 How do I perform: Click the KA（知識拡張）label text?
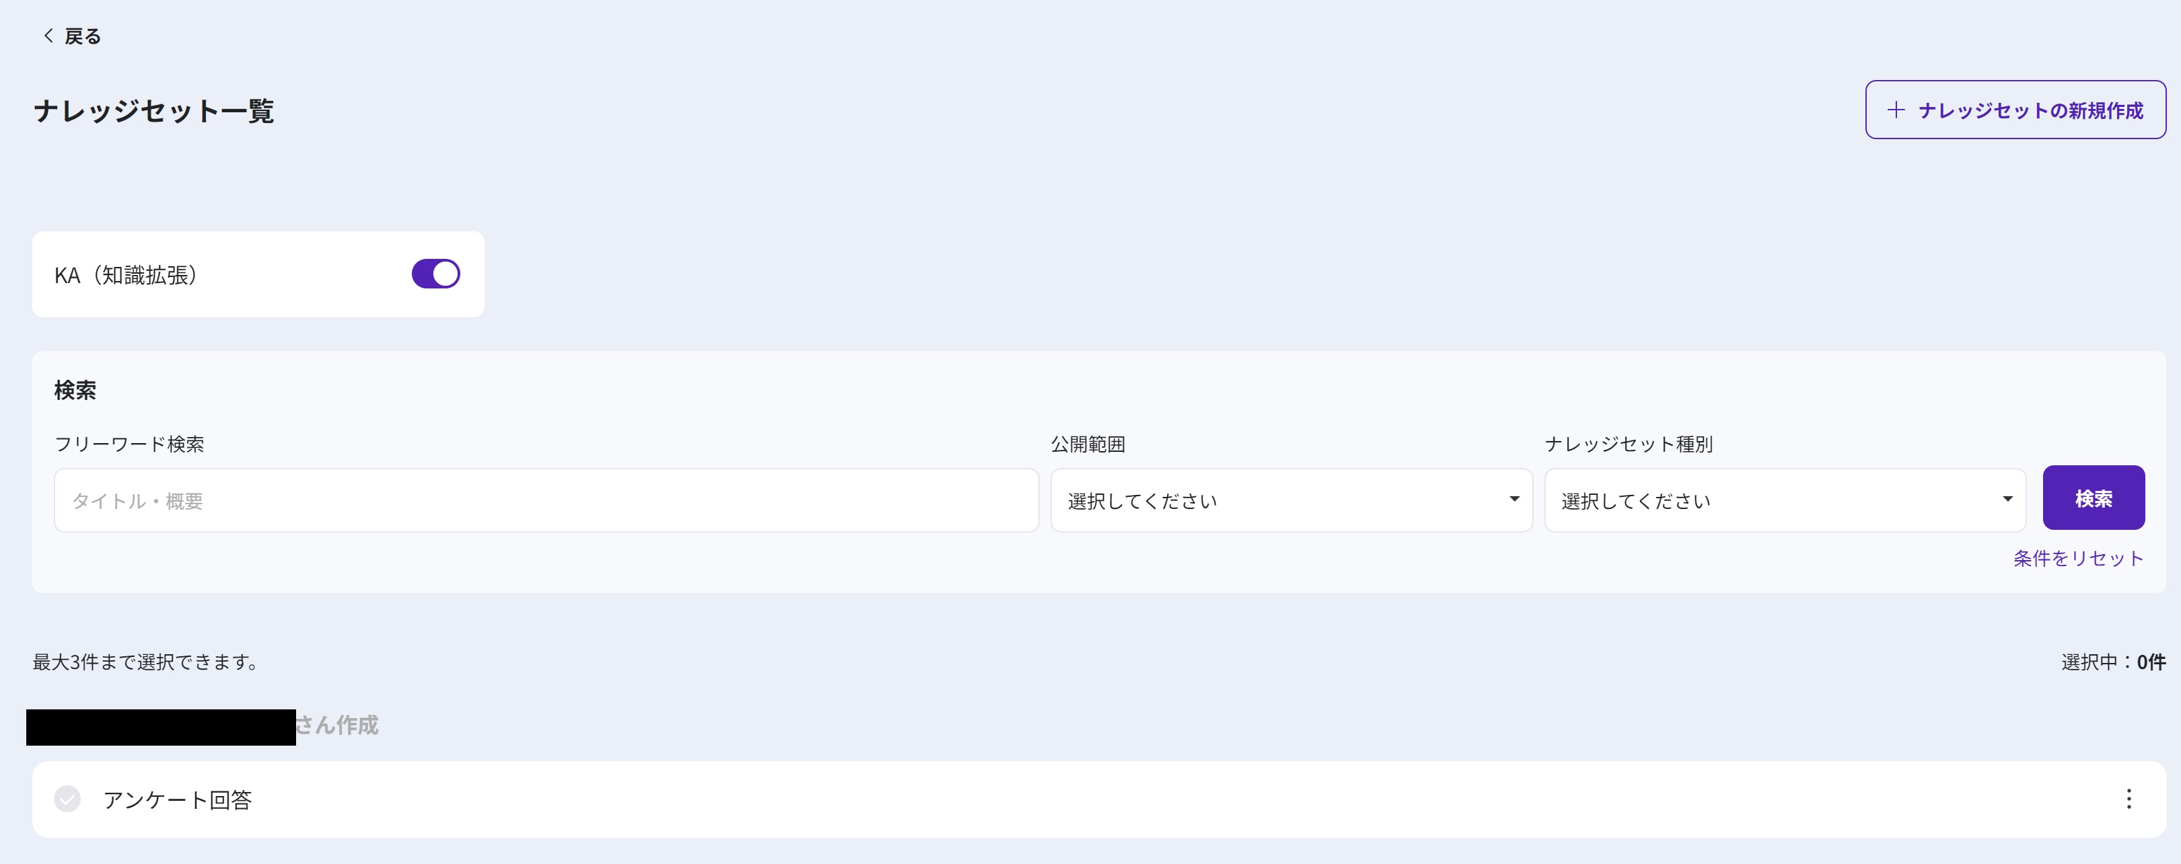point(126,275)
